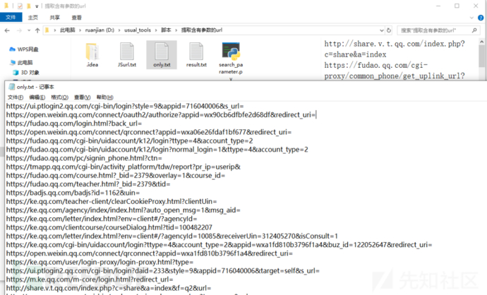
Task: Click the quick access new folder icon
Action: point(28,6)
